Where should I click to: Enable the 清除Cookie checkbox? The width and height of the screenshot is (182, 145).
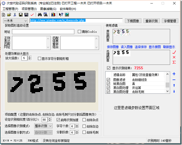coord(80,32)
